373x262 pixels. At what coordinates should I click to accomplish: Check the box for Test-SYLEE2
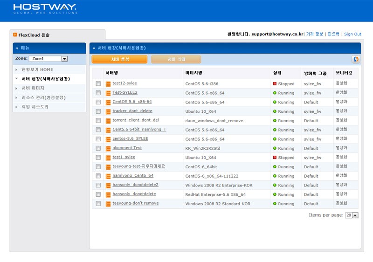pos(98,93)
